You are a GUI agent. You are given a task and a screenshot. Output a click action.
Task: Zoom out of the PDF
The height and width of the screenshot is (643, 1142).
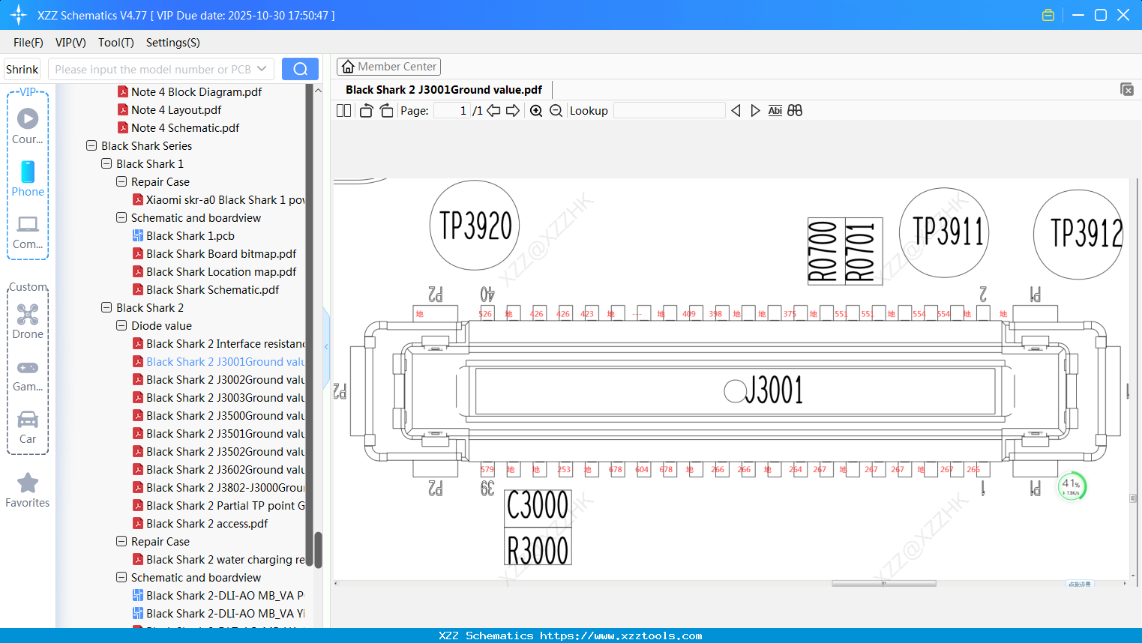[x=556, y=111]
